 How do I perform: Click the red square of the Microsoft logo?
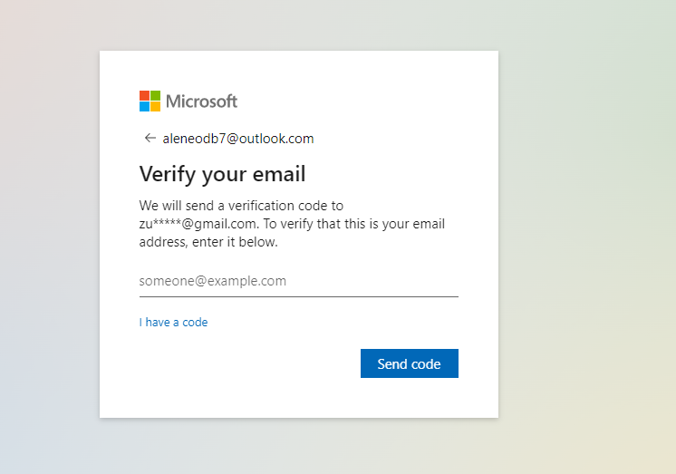click(144, 95)
